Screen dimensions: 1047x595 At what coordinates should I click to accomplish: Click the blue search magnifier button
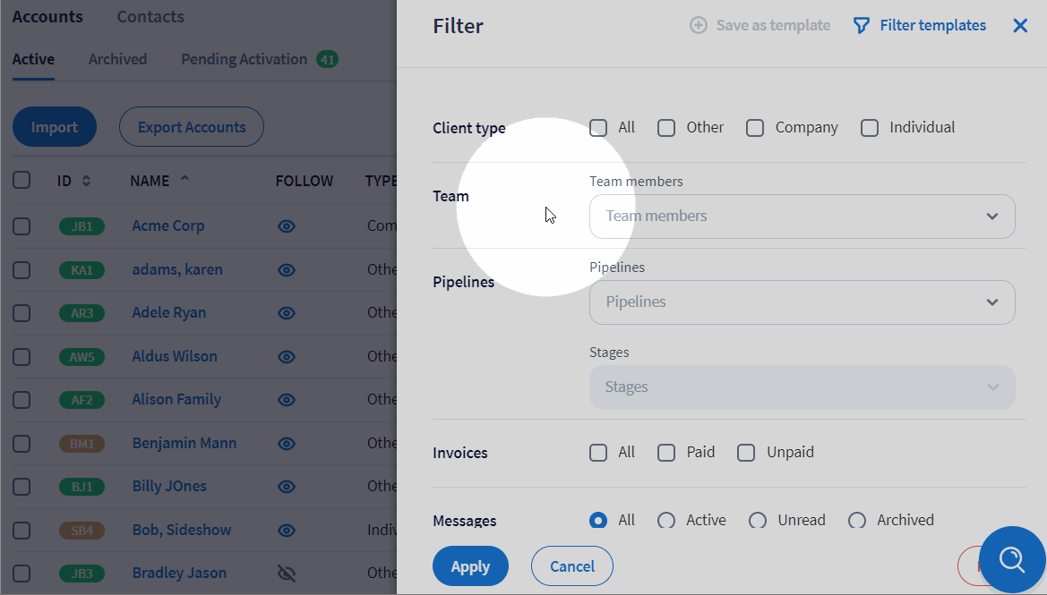pyautogui.click(x=1012, y=560)
